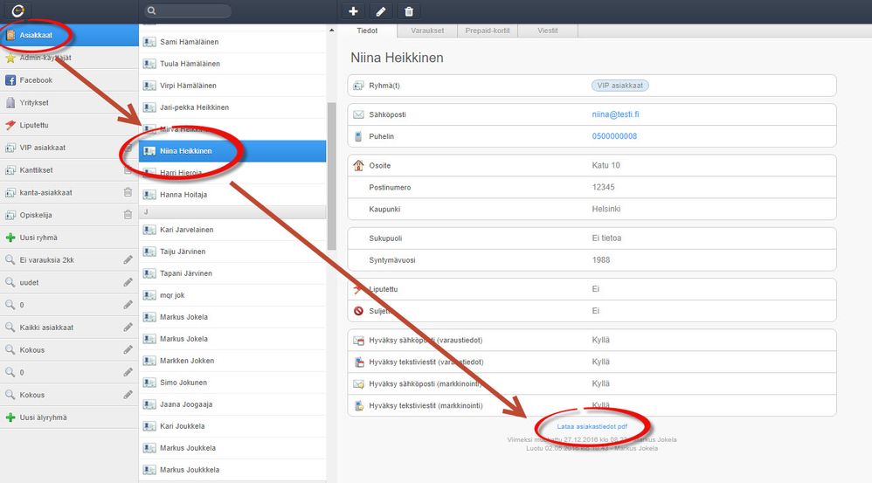
Task: Open the Ei varauksia 2kk smart group
Action: 69,260
